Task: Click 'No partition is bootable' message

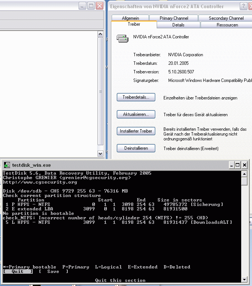Action: point(38,213)
